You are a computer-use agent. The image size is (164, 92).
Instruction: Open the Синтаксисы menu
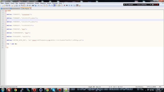point(30,3)
